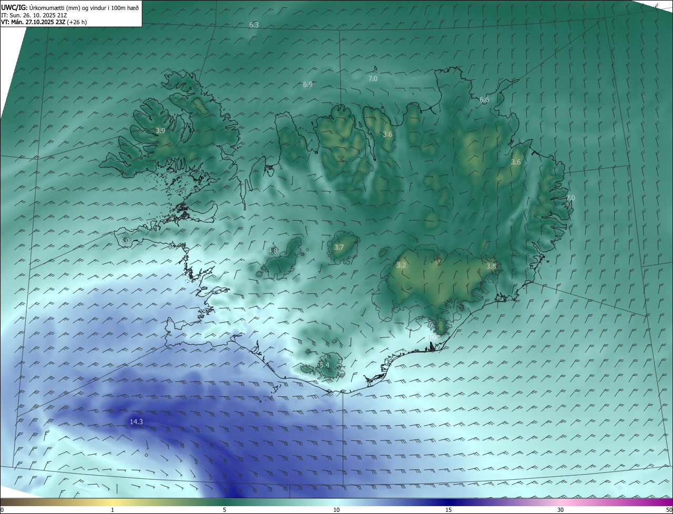Select the 4.8 value label on glacier
This screenshot has height=514, width=673.
[x=272, y=251]
